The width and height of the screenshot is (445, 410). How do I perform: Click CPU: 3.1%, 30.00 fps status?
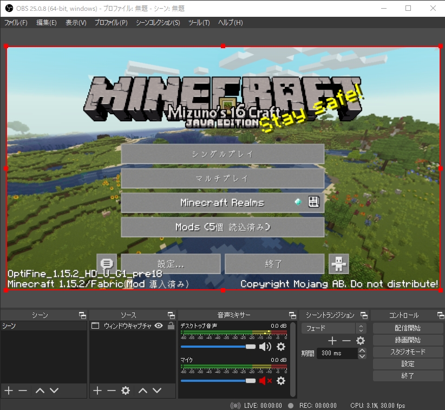point(377,406)
